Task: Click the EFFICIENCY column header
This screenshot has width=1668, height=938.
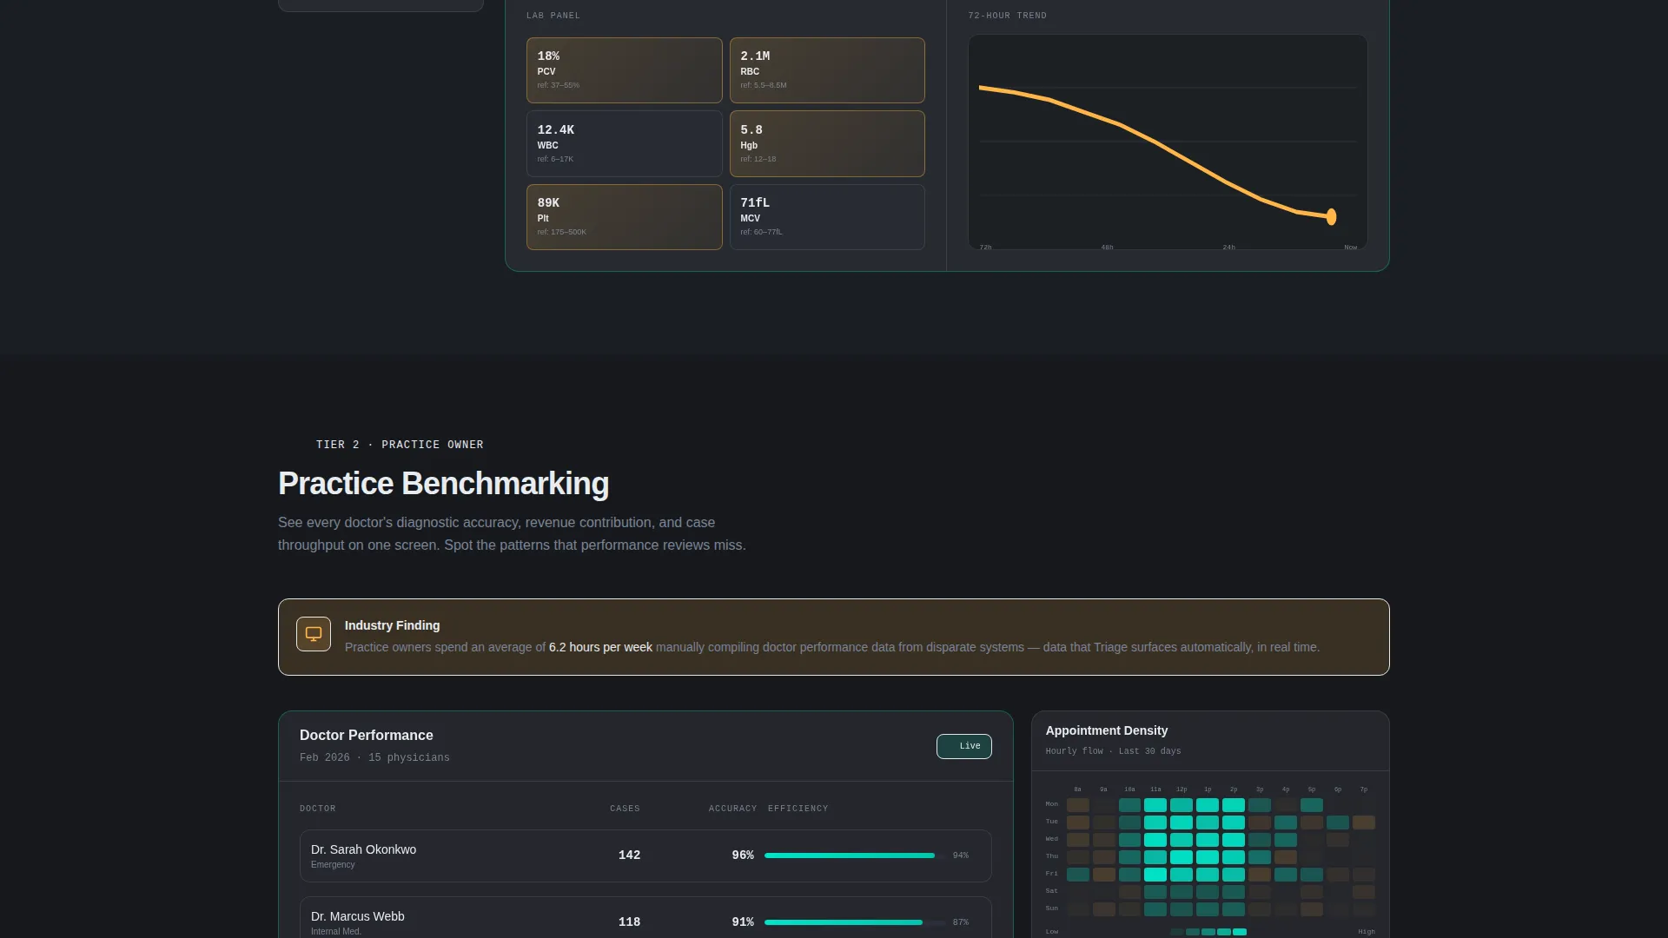Action: pyautogui.click(x=798, y=809)
